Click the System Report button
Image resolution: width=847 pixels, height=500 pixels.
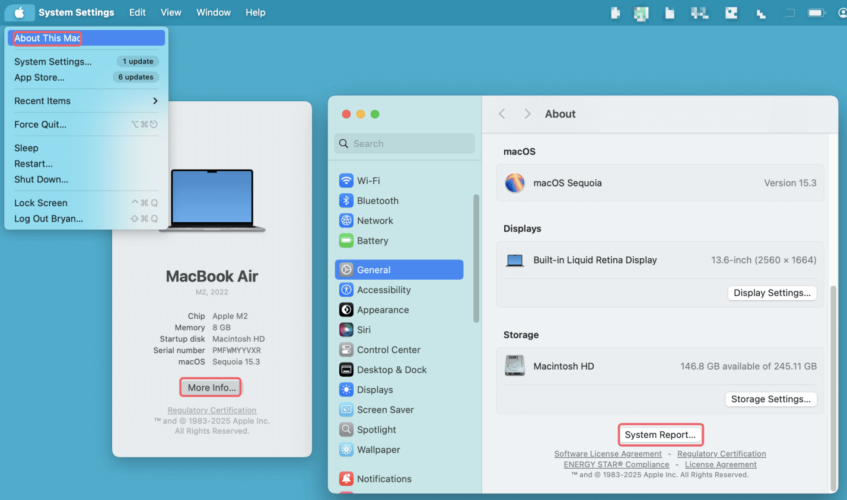coord(660,434)
